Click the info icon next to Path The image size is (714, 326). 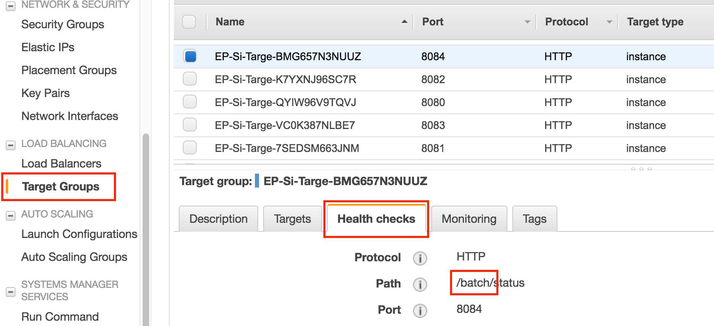(x=420, y=284)
